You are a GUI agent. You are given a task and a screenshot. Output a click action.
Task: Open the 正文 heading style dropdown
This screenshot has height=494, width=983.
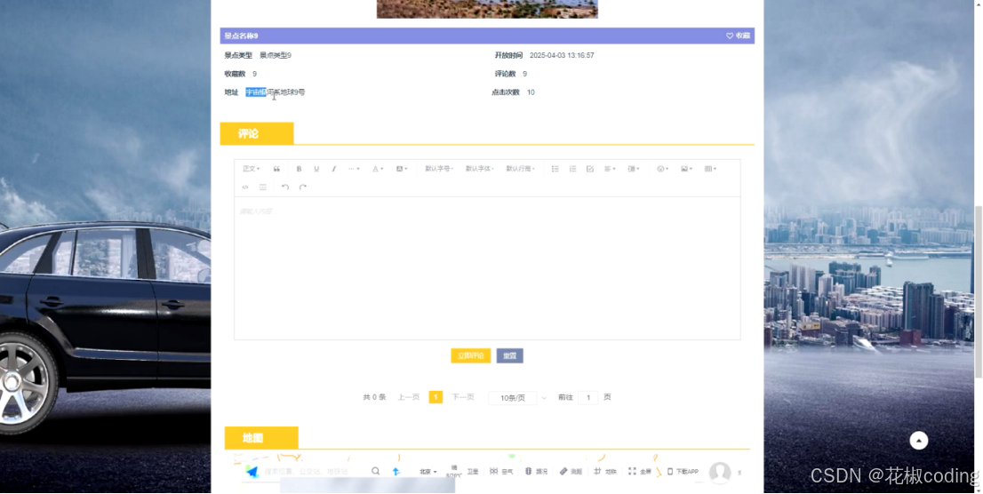pos(251,170)
